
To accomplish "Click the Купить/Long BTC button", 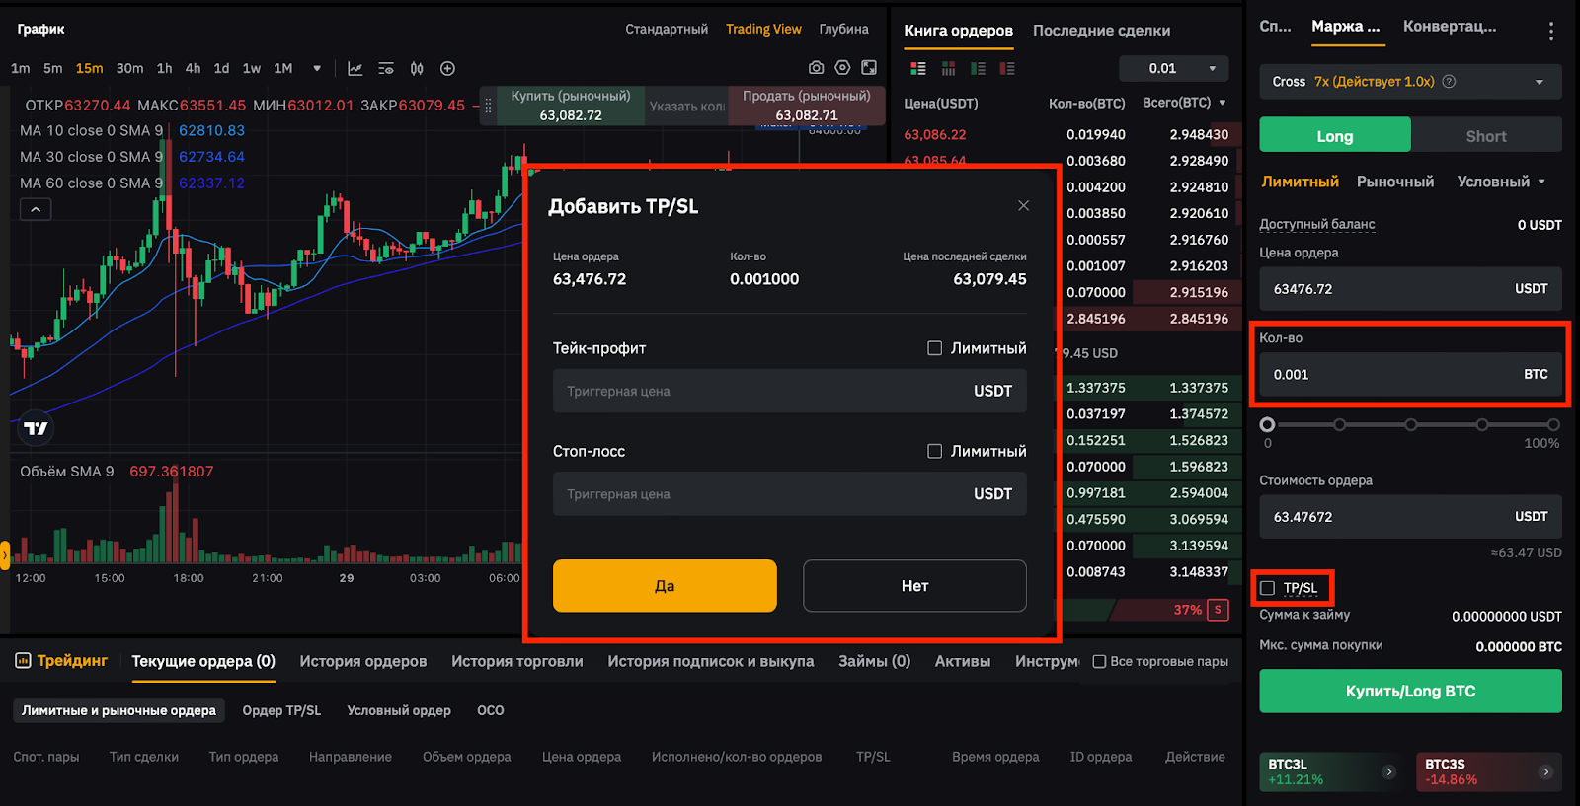I will point(1410,691).
